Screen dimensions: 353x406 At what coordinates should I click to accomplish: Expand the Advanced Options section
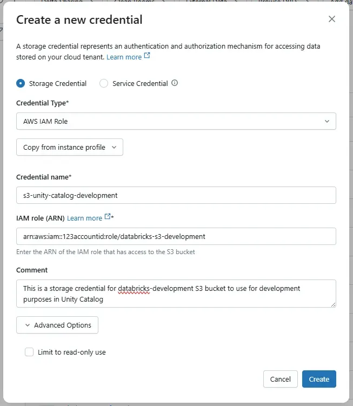click(x=57, y=325)
